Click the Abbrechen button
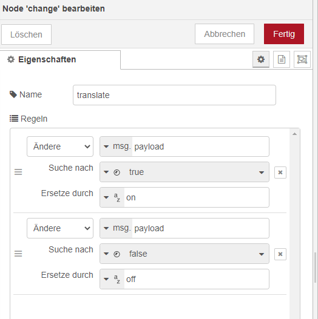This screenshot has width=318, height=319. (x=225, y=34)
